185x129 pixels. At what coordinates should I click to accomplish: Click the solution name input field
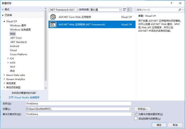click(78, 114)
